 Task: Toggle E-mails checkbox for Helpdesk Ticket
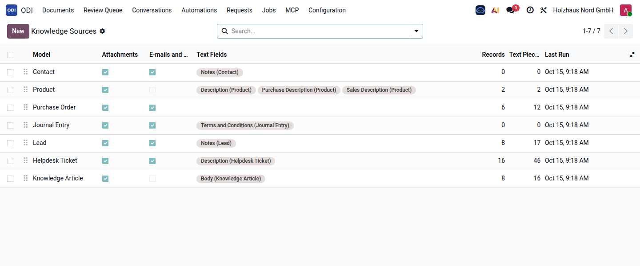coord(152,161)
